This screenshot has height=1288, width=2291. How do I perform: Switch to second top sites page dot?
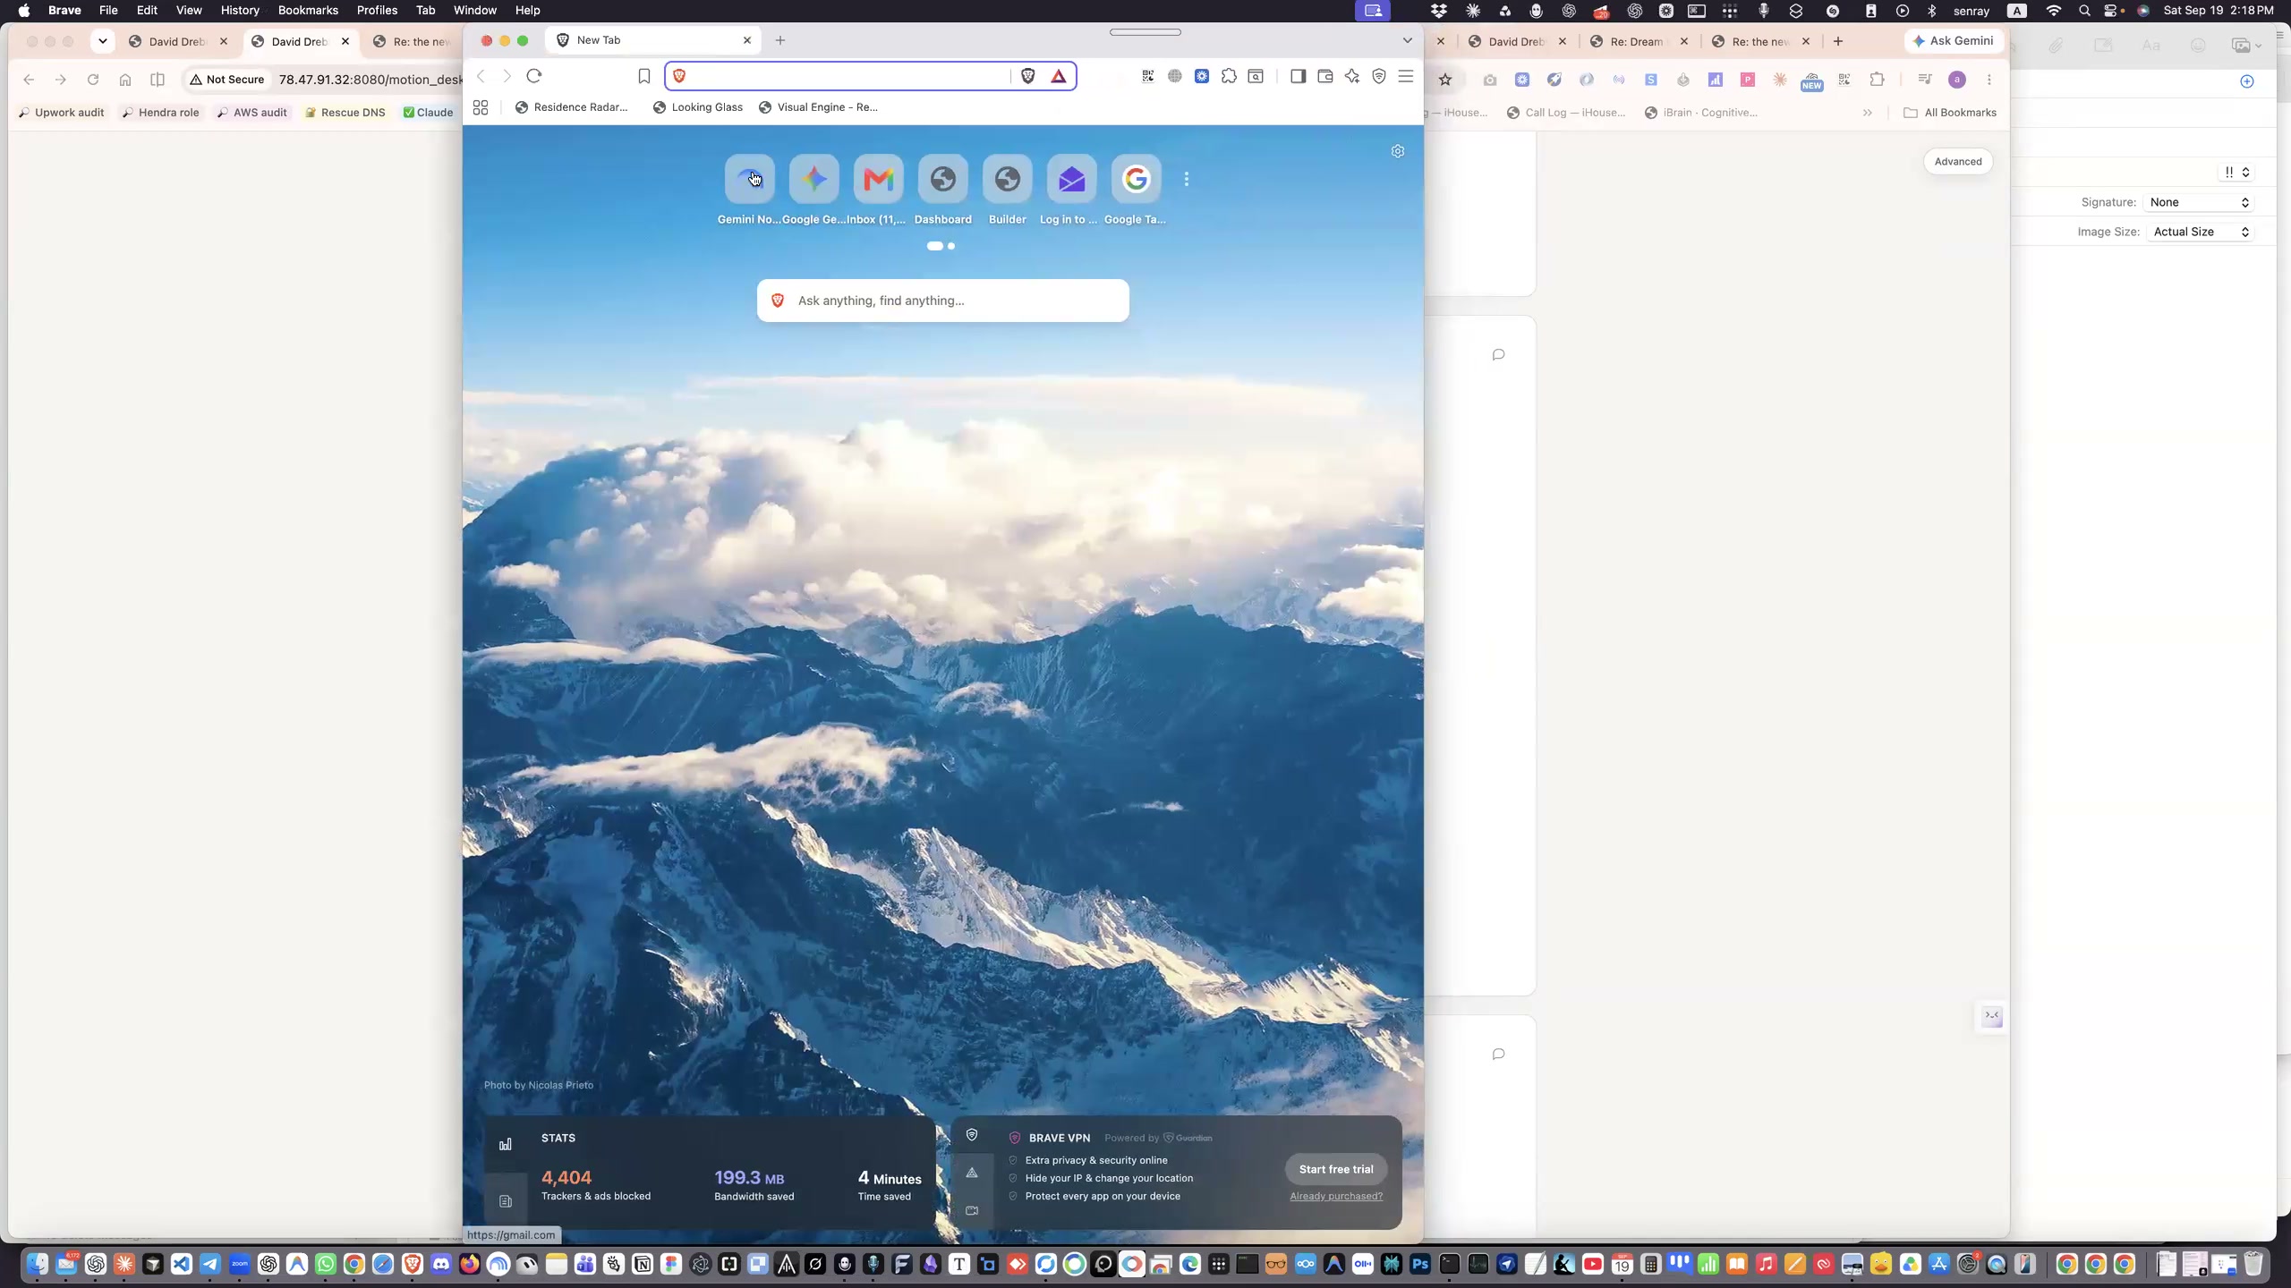point(951,246)
